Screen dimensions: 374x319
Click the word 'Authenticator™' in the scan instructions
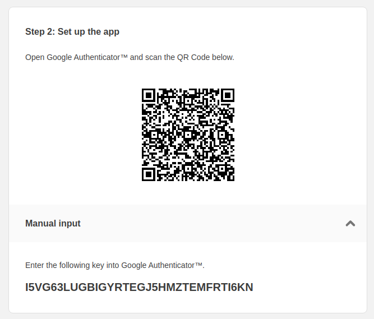click(101, 57)
